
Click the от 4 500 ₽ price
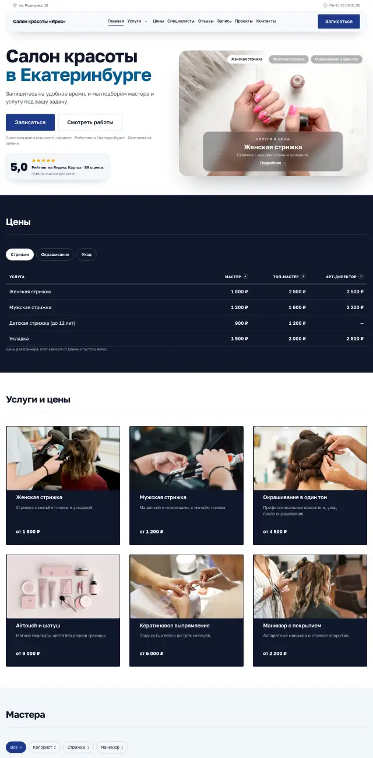[275, 532]
